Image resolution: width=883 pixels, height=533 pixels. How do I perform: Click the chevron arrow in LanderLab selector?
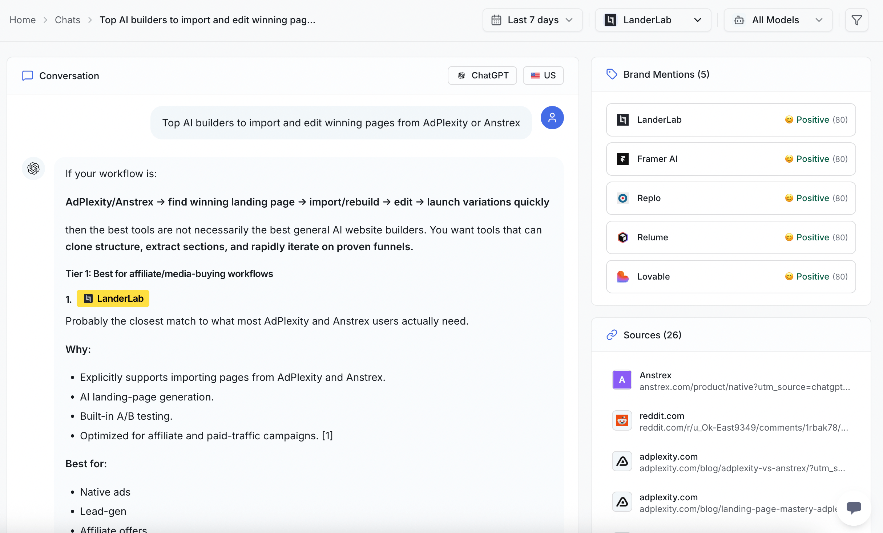point(698,20)
